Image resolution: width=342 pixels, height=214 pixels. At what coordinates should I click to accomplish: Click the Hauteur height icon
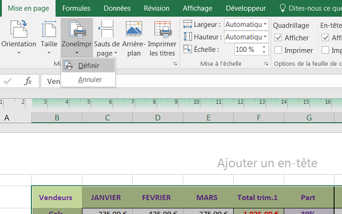(x=188, y=37)
